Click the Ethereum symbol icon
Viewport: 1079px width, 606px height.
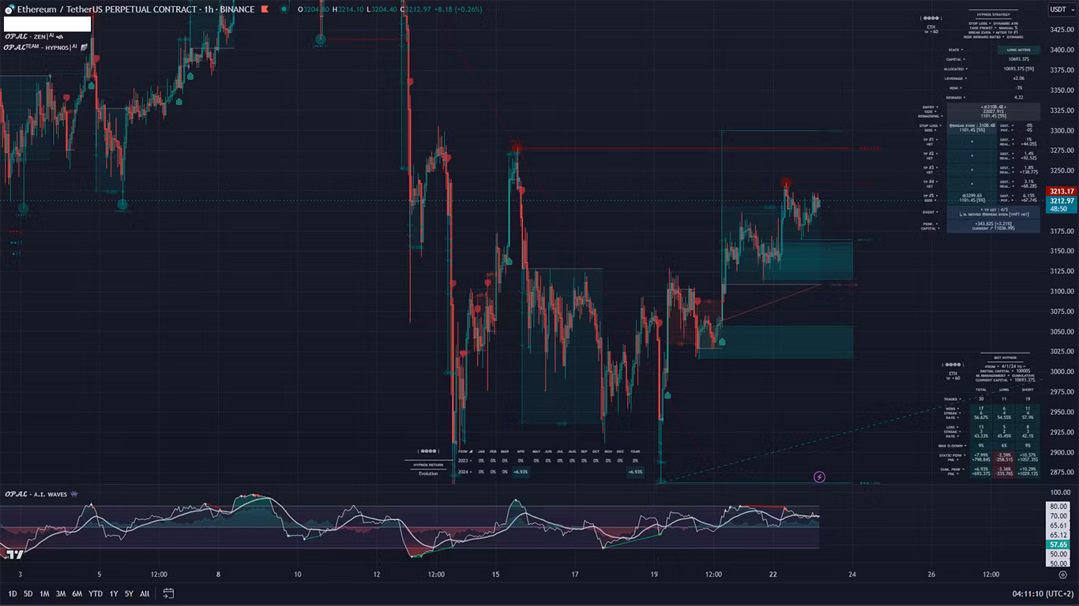pyautogui.click(x=9, y=9)
